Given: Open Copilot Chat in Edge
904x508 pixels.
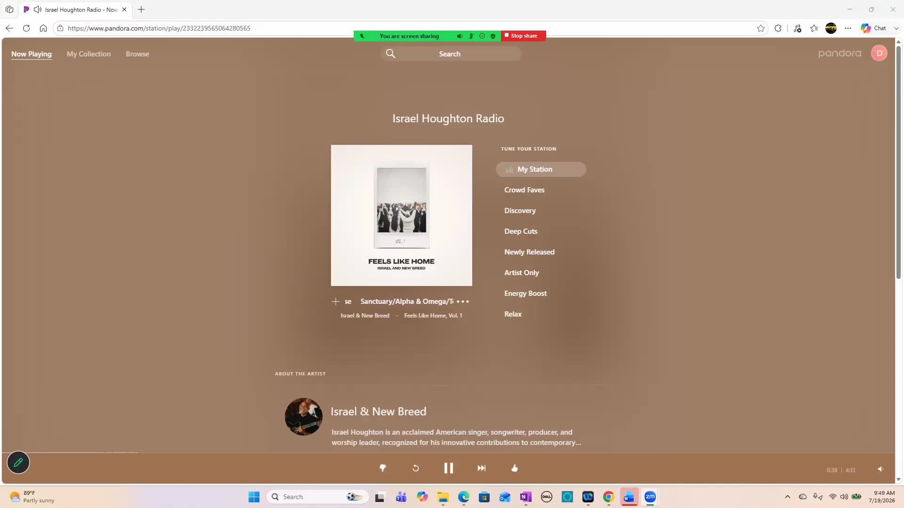Looking at the screenshot, I should pyautogui.click(x=874, y=28).
